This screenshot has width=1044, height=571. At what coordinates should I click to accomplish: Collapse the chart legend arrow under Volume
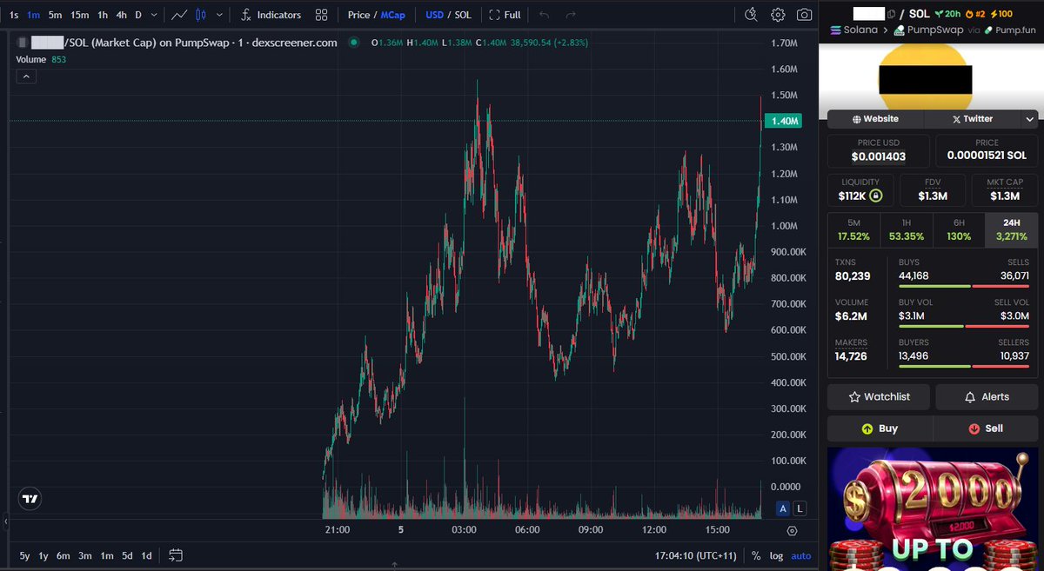(26, 76)
